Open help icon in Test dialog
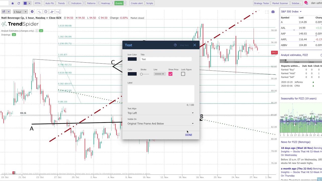The image size is (322, 181). [x=175, y=45]
